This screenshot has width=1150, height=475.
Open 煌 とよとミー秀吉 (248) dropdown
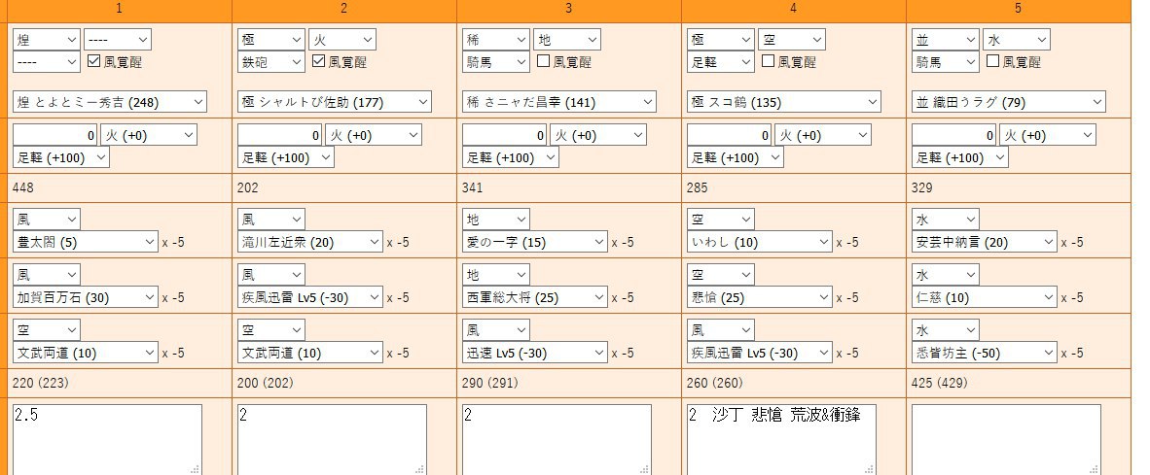coord(110,102)
